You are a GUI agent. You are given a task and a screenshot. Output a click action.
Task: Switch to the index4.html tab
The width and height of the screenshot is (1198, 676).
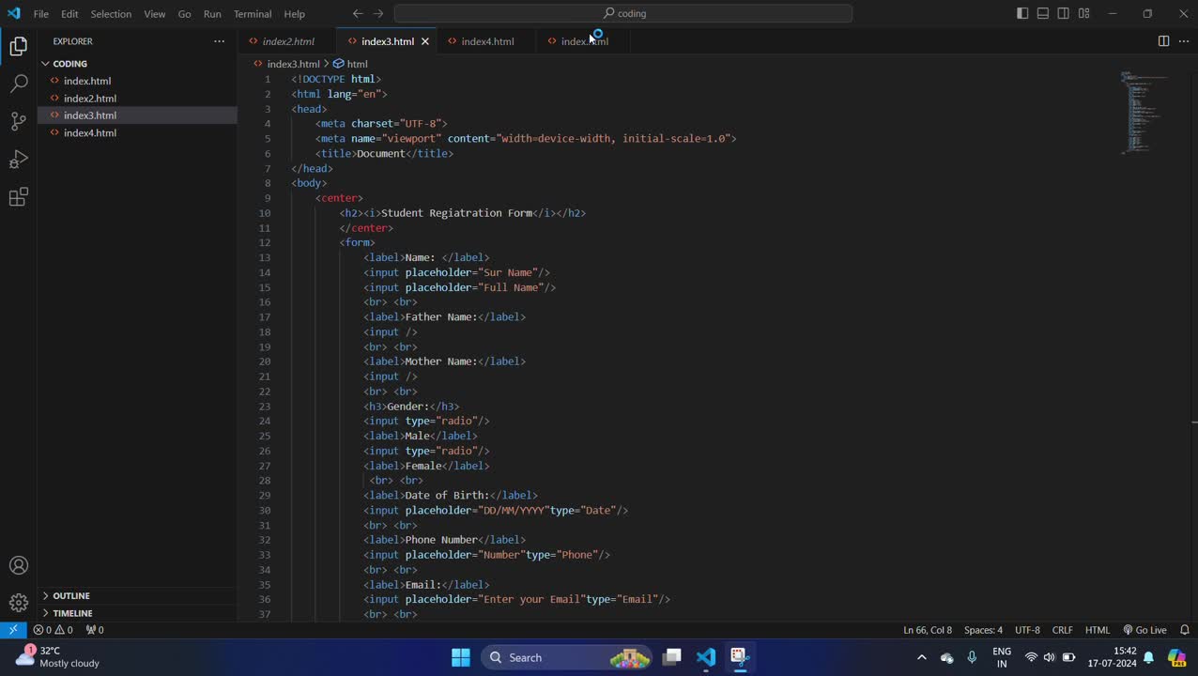pos(487,41)
